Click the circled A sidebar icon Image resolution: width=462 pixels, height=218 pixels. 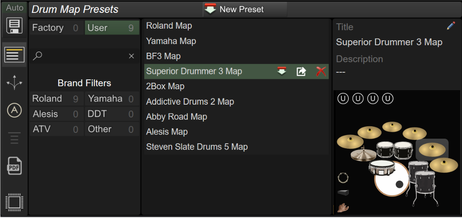coord(15,110)
